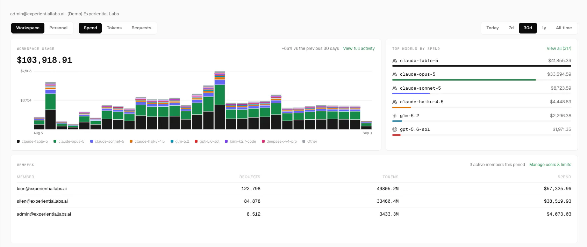This screenshot has height=247, width=587.
Task: Click the claude-opus-5 model name
Action: click(x=417, y=74)
